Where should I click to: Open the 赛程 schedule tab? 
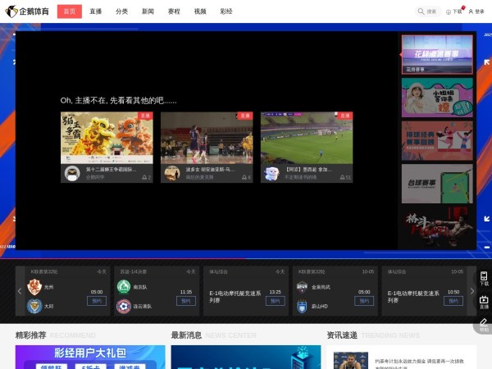point(173,11)
